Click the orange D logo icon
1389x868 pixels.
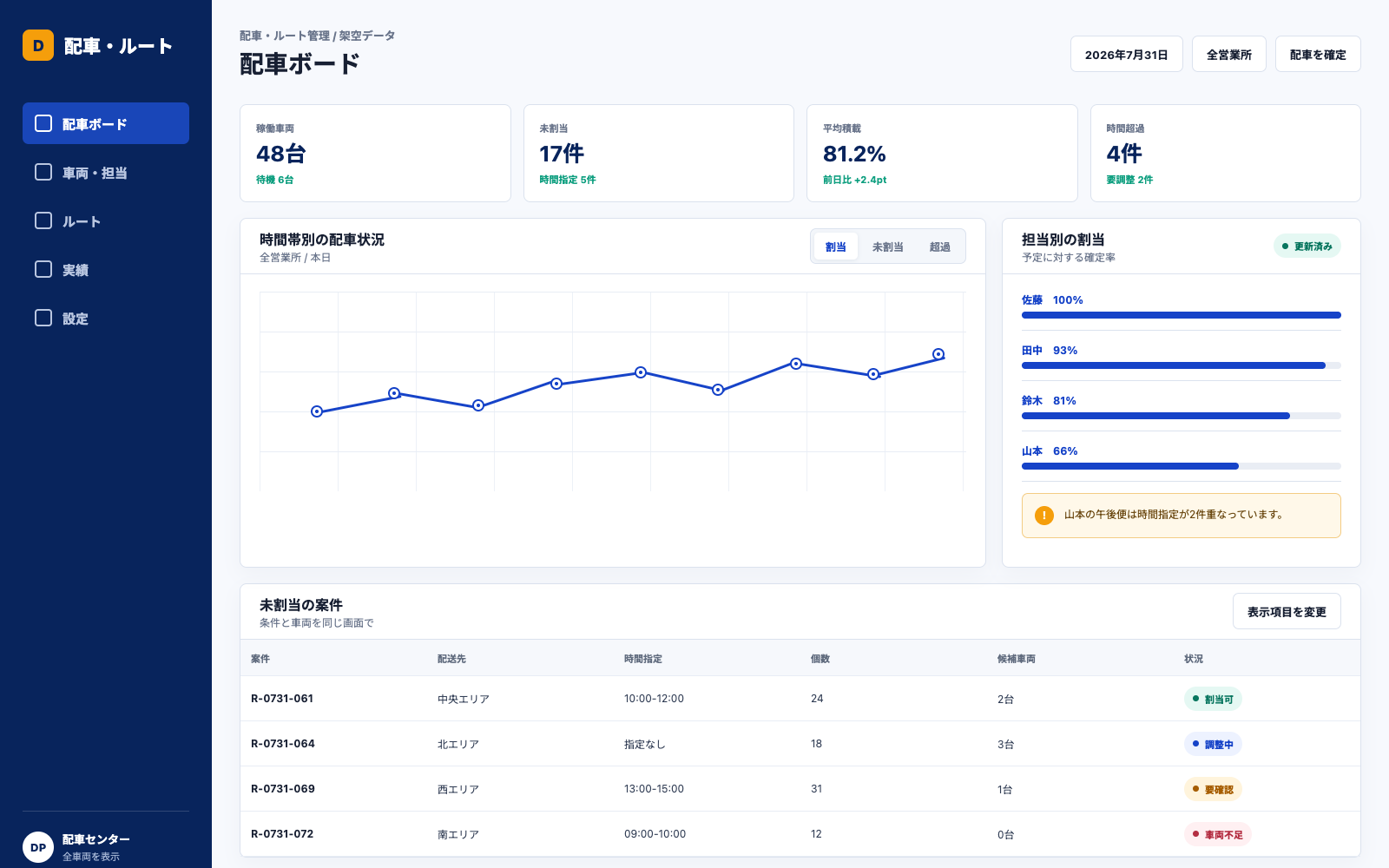point(38,45)
